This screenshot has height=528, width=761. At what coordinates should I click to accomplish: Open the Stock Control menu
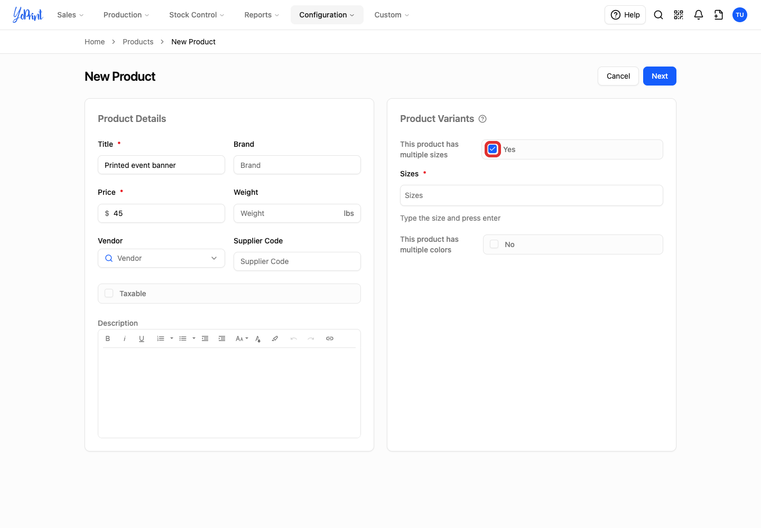pos(197,15)
